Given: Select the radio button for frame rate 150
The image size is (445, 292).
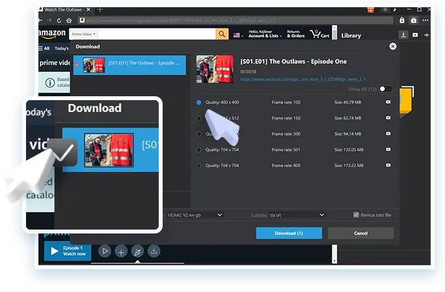Looking at the screenshot, I should [198, 118].
